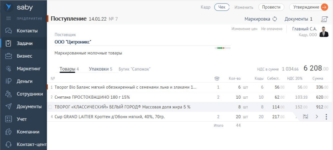Screen dimensions: 333x150
Task: Click the Документы paper plane icon
Action: [8, 107]
